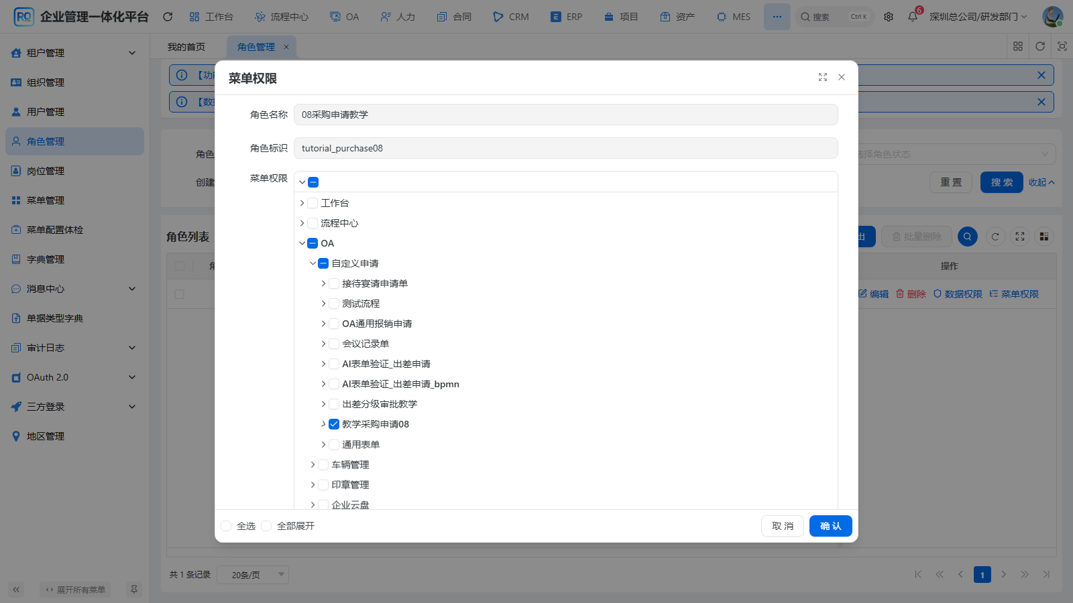Image resolution: width=1073 pixels, height=603 pixels.
Task: Click the header search box
Action: click(x=835, y=17)
